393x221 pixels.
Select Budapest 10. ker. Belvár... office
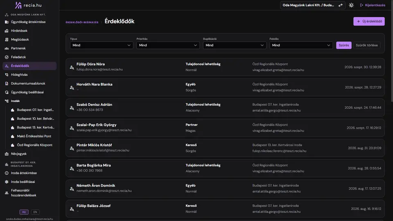tap(33, 119)
